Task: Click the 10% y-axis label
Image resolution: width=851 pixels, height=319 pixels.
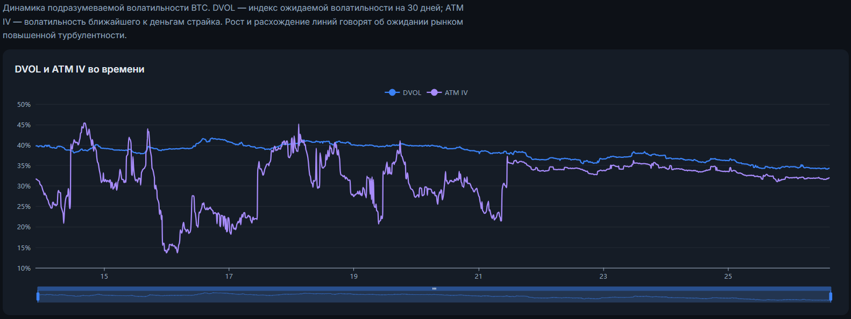Action: [24, 269]
